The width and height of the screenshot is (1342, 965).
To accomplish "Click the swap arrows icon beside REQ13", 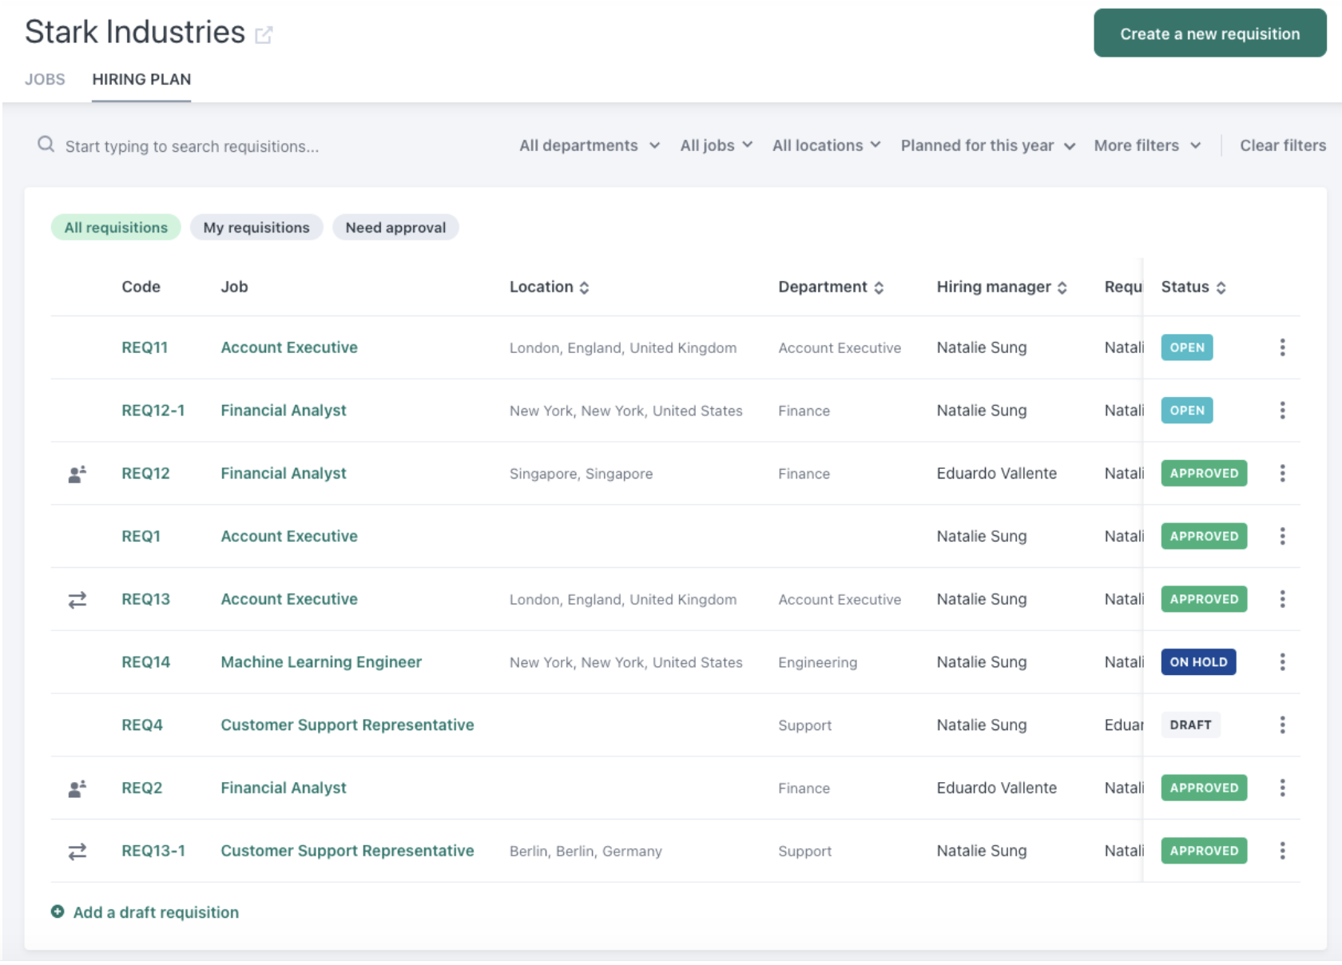I will click(x=77, y=600).
